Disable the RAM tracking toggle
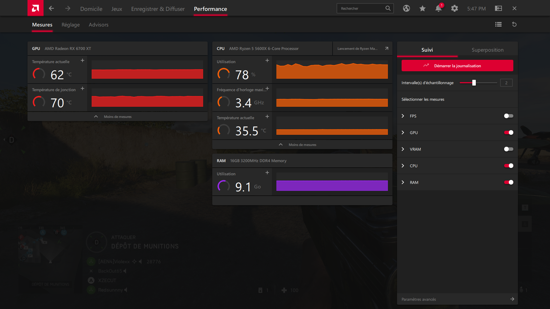This screenshot has width=550, height=309. click(508, 182)
